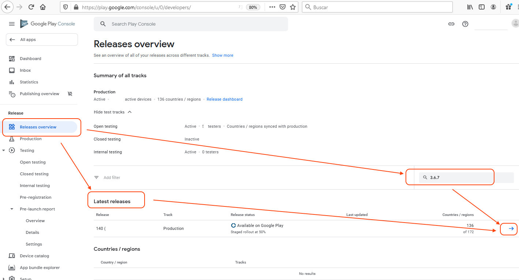Screen dimensions: 519x280
Task: Click the Tracks column header
Action: pyautogui.click(x=240, y=262)
